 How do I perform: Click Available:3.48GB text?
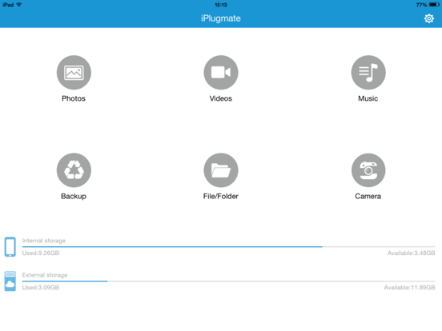411,253
